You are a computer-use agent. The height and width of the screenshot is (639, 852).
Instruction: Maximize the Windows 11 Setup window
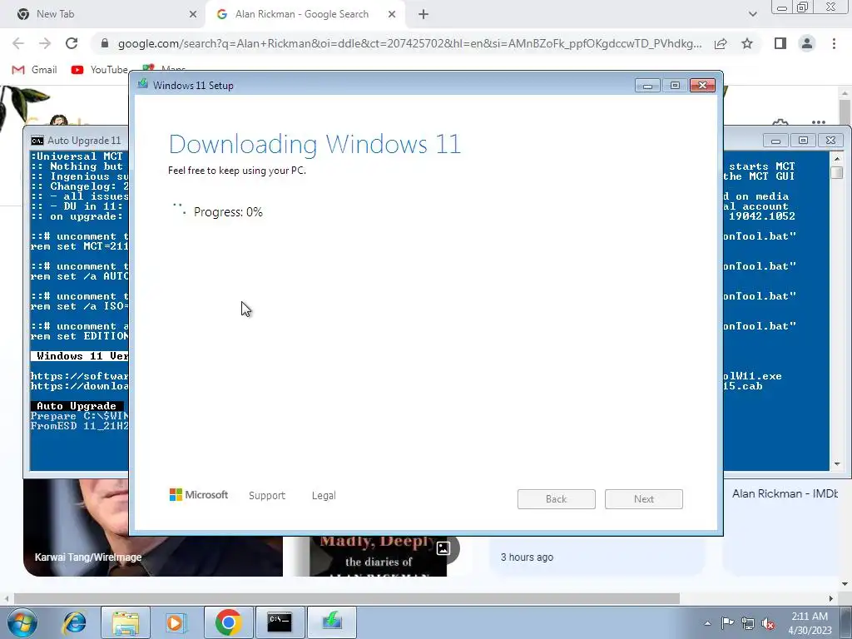675,86
